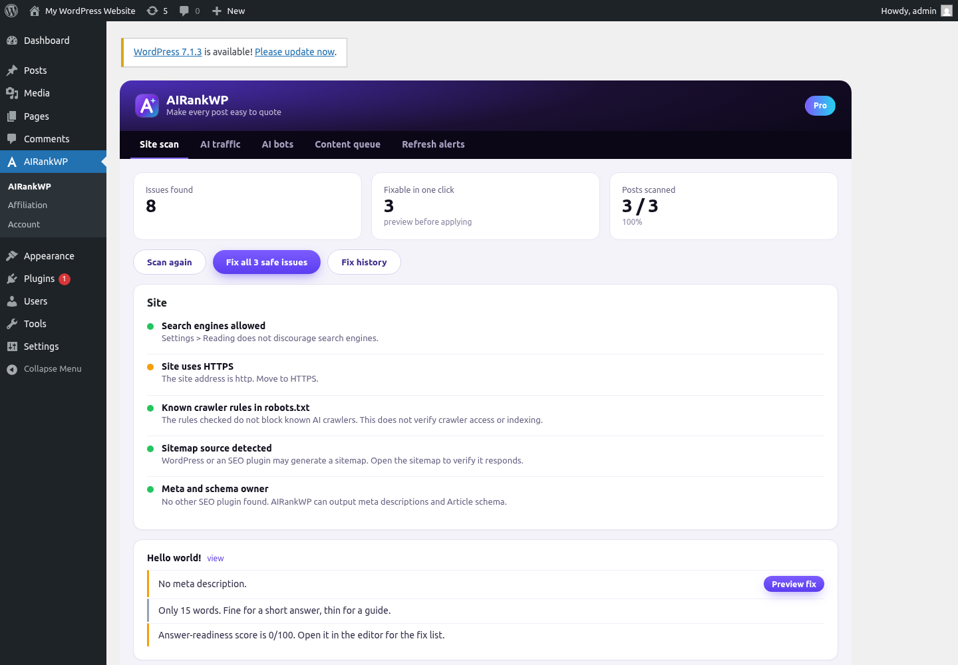958x665 pixels.
Task: Click the Scan again button
Action: pyautogui.click(x=170, y=262)
